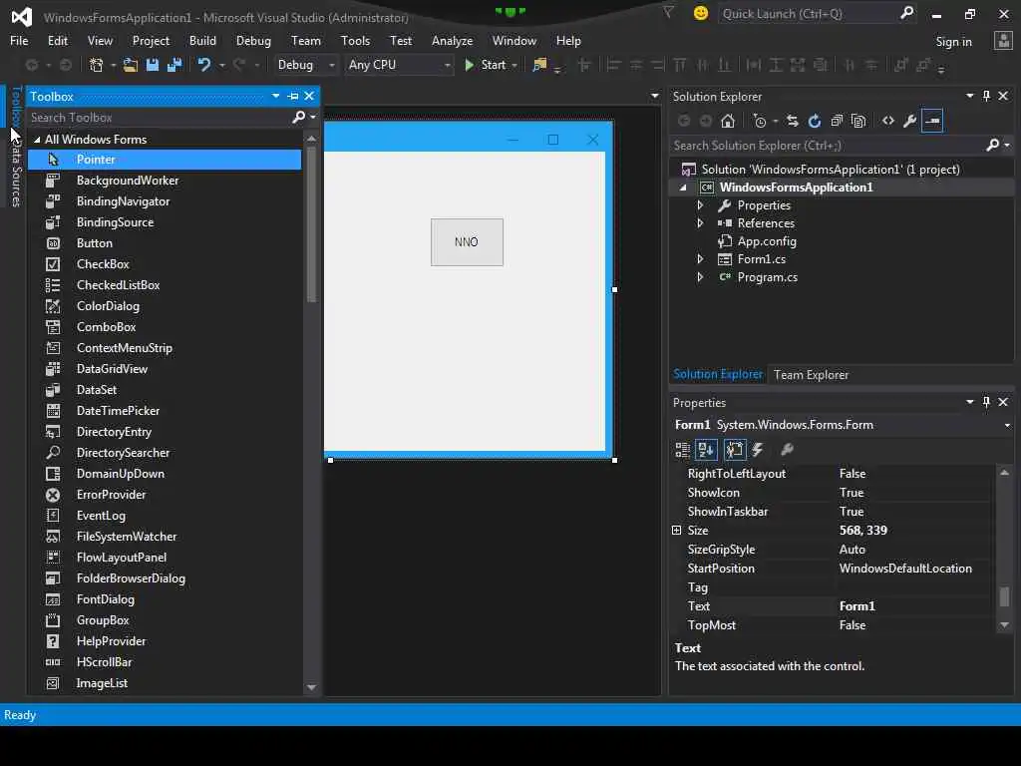Viewport: 1021px width, 766px height.
Task: Click the Collapse All icon in Solution Explorer
Action: point(837,121)
